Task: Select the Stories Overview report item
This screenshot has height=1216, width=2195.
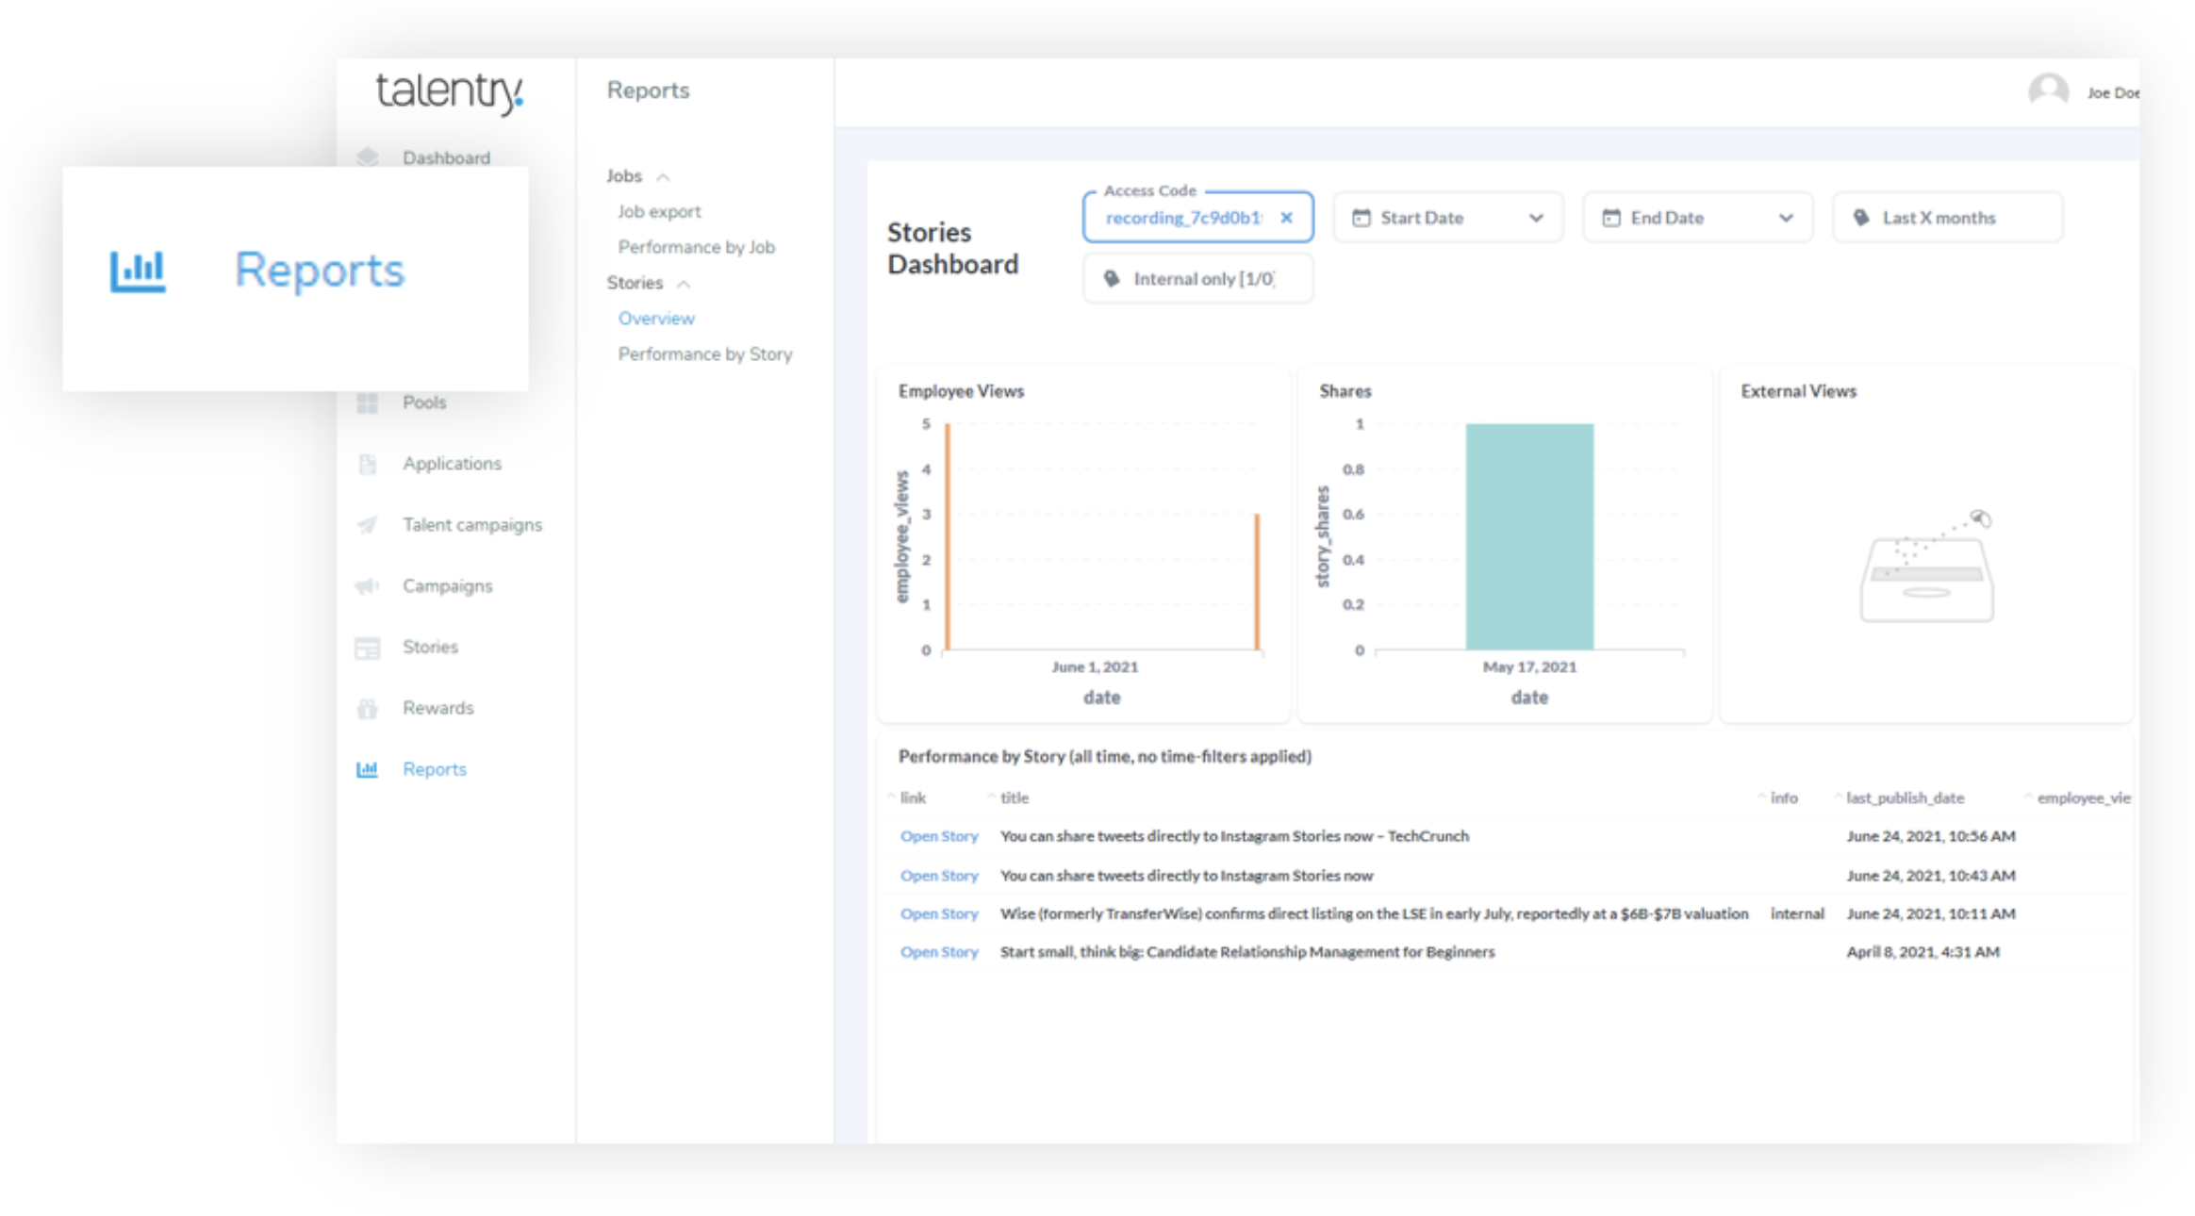Action: tap(656, 319)
